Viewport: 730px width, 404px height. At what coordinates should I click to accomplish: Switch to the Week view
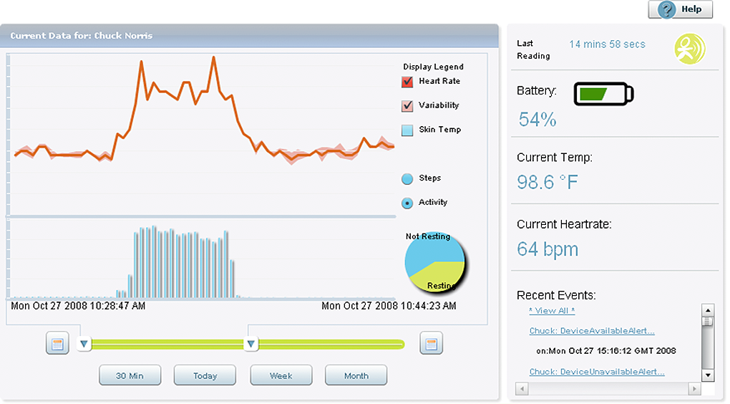coord(281,375)
